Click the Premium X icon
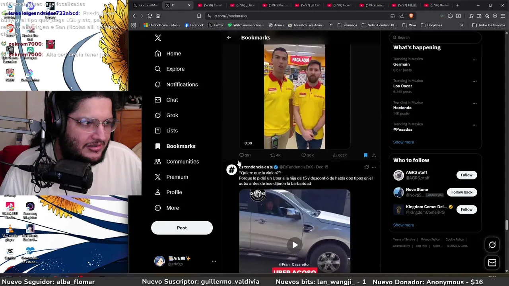The width and height of the screenshot is (509, 286). 158,177
